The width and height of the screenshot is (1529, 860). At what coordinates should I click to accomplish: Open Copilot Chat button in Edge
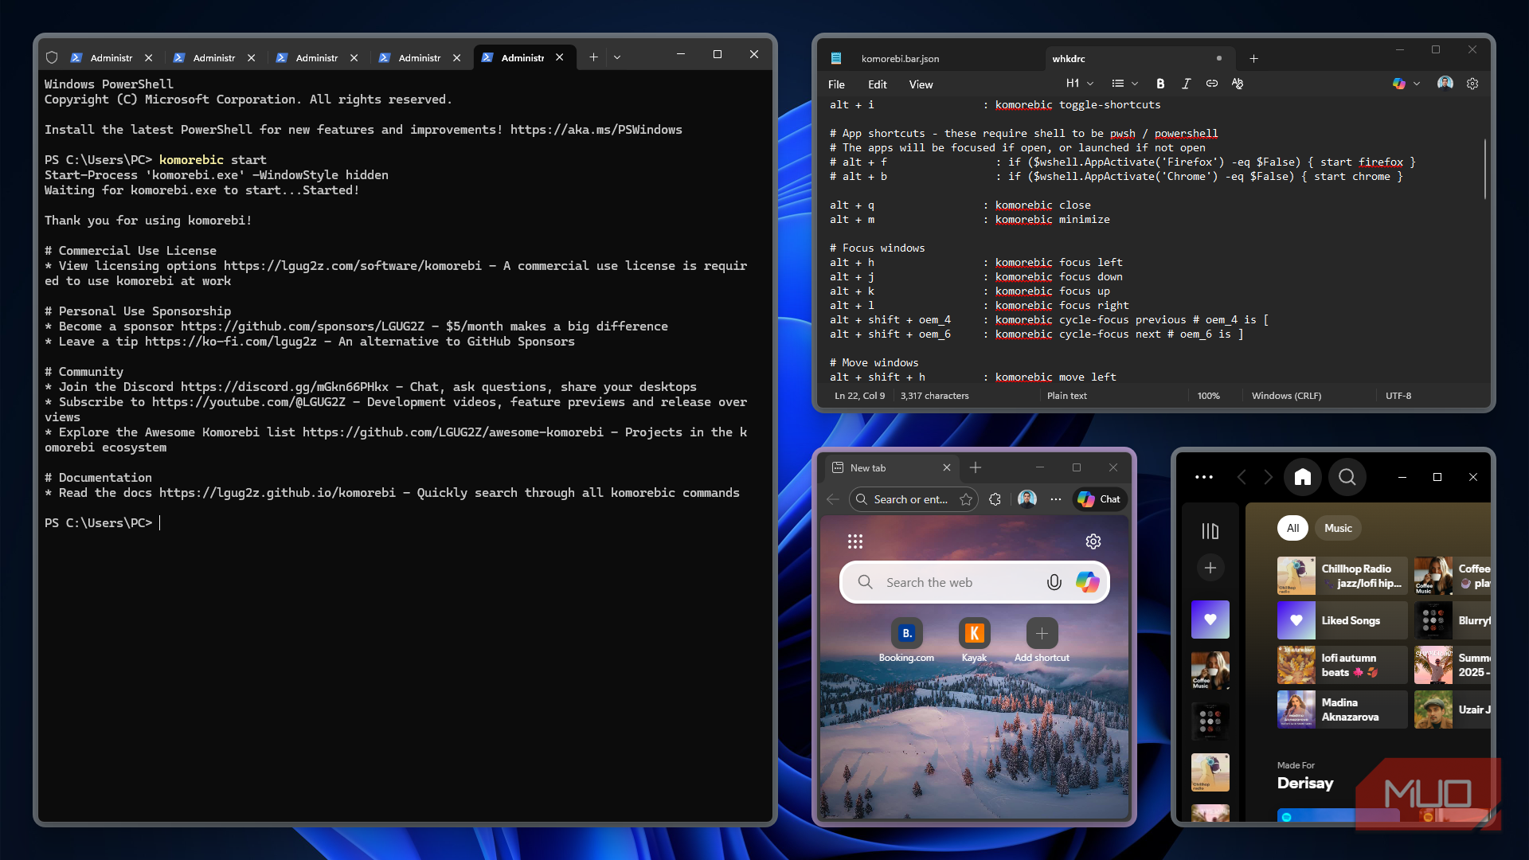(x=1099, y=499)
